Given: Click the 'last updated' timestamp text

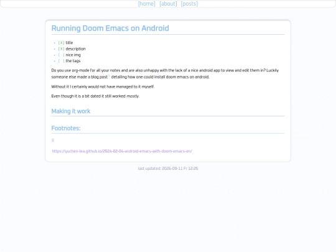Looking at the screenshot, I should pyautogui.click(x=168, y=169).
